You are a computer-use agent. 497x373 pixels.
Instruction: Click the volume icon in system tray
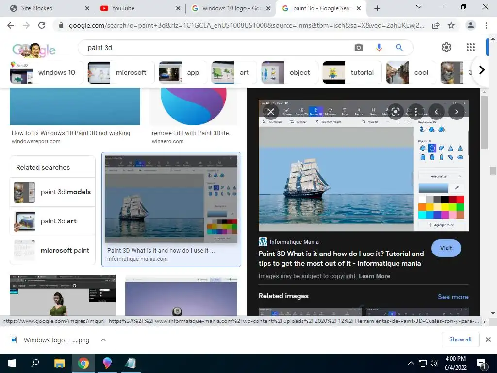tap(434, 363)
